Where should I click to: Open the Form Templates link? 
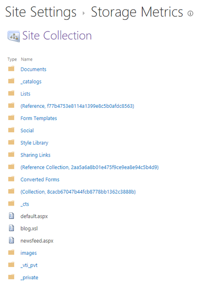(39, 119)
